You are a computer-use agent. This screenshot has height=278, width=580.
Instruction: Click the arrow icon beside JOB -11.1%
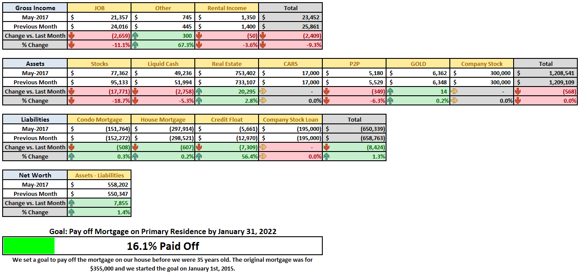(72, 45)
